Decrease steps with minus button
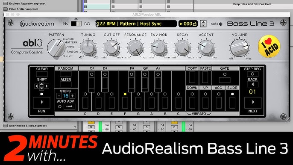This screenshot has height=165, width=293. coord(59,96)
